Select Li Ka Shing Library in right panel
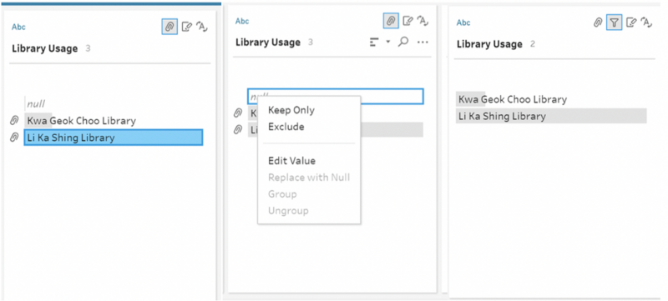 [551, 116]
